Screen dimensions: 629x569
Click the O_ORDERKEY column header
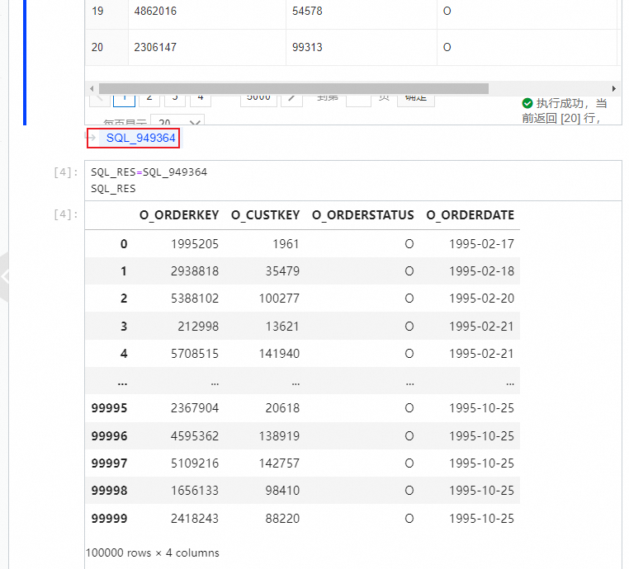(179, 215)
